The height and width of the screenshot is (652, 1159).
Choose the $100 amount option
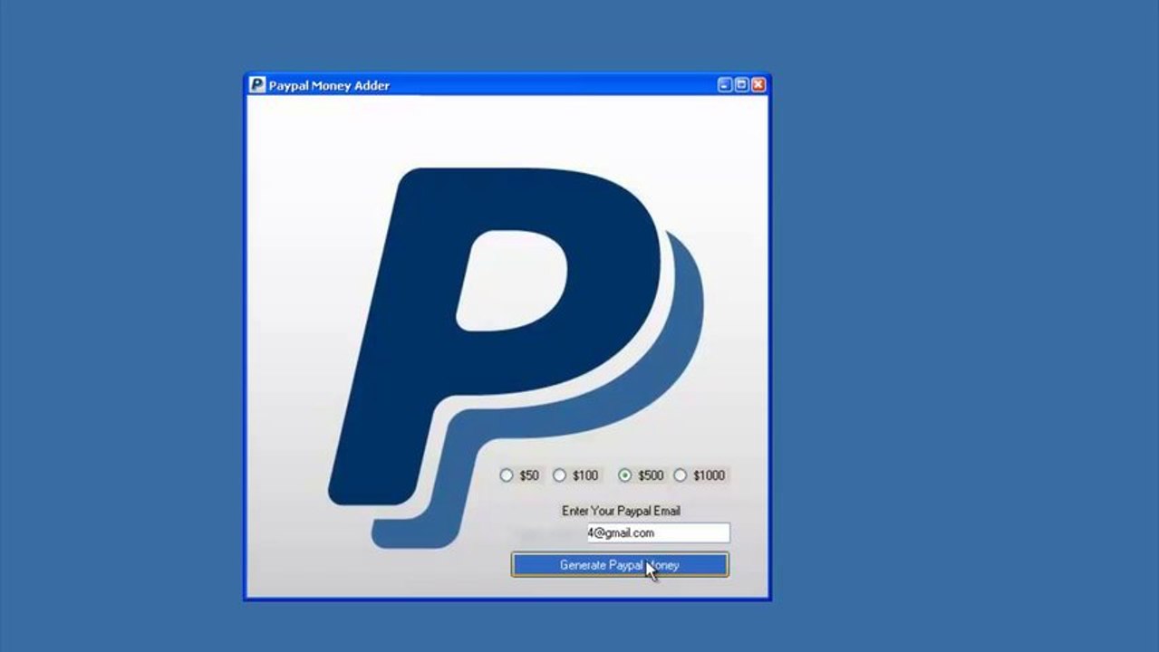click(x=560, y=475)
